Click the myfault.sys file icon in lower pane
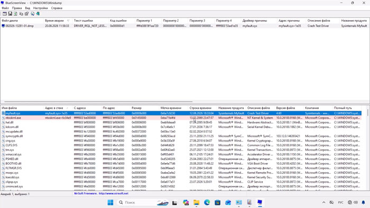 (3, 114)
